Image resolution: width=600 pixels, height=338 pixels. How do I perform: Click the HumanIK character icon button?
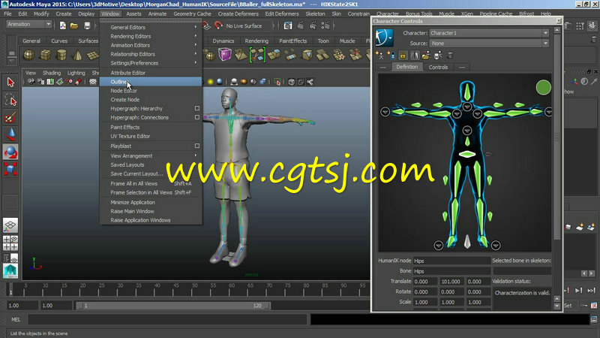pyautogui.click(x=384, y=38)
